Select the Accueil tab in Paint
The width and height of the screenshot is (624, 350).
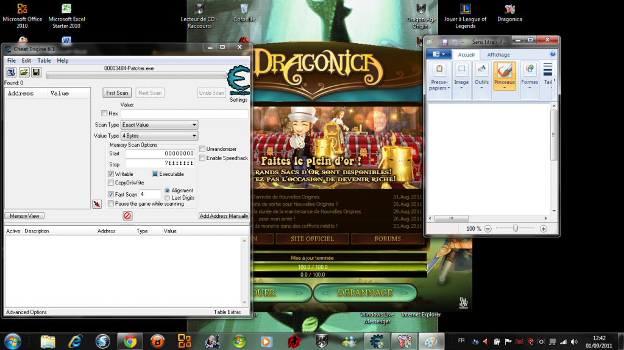pos(466,55)
